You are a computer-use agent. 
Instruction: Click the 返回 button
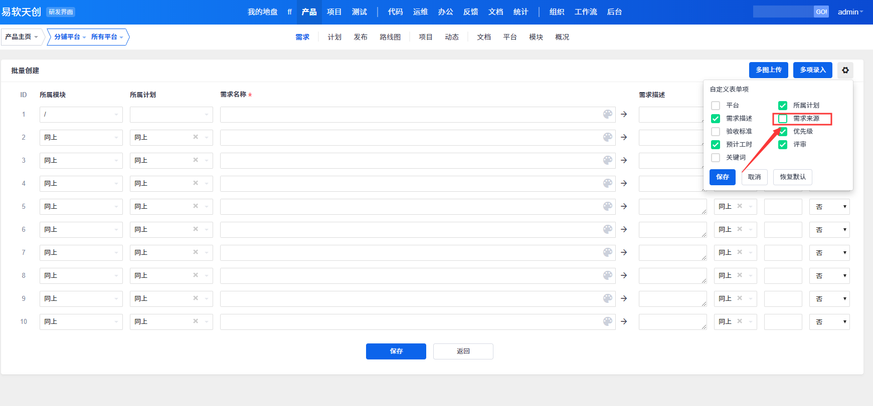pyautogui.click(x=463, y=351)
